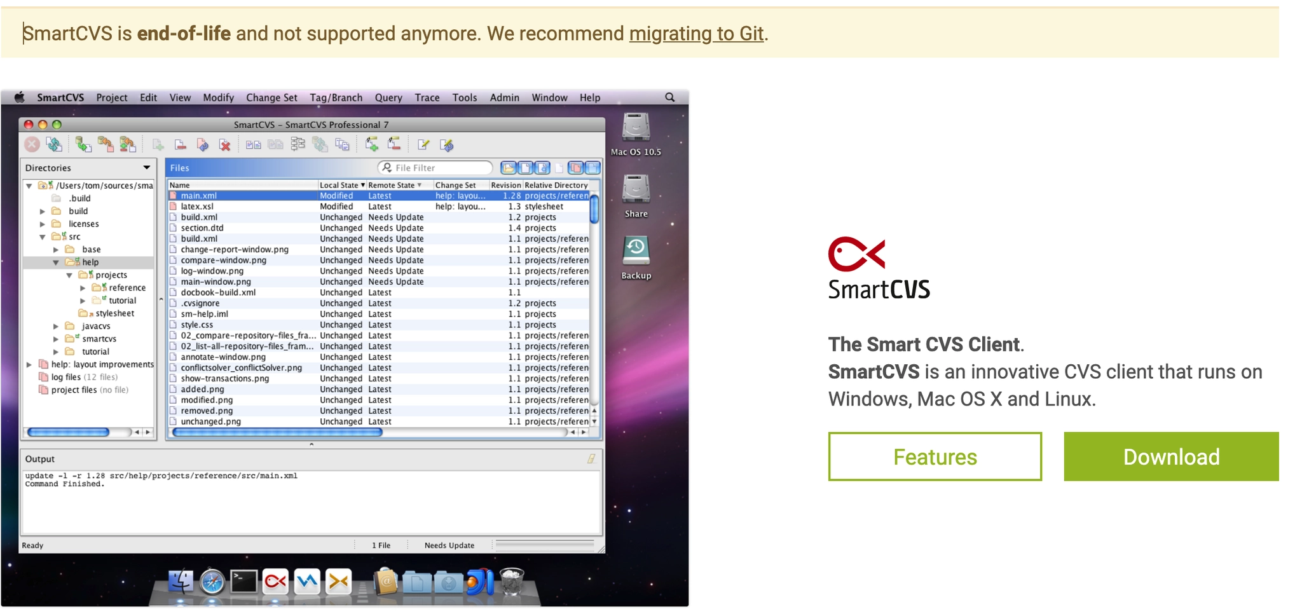This screenshot has height=614, width=1302.
Task: Toggle the plain document filter button in Files header
Action: point(525,168)
